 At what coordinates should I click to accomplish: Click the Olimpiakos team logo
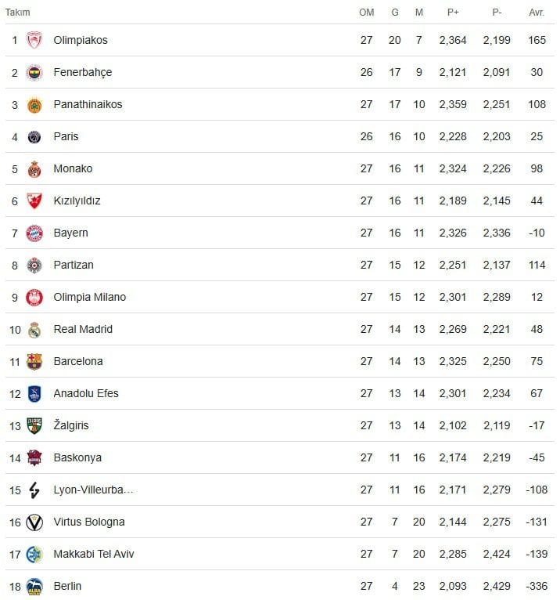(x=34, y=40)
